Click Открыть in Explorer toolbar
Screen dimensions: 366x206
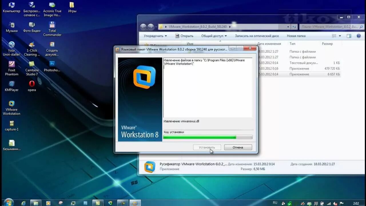[184, 36]
